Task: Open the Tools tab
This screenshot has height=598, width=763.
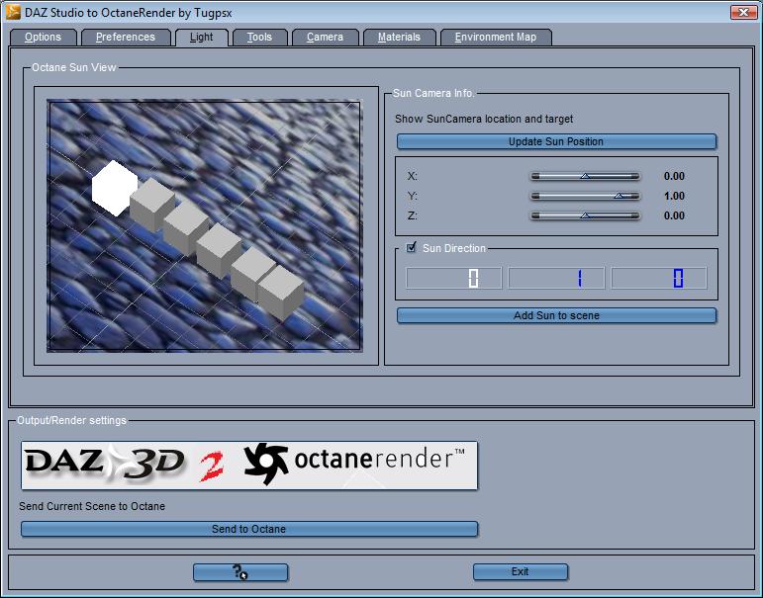Action: tap(259, 38)
